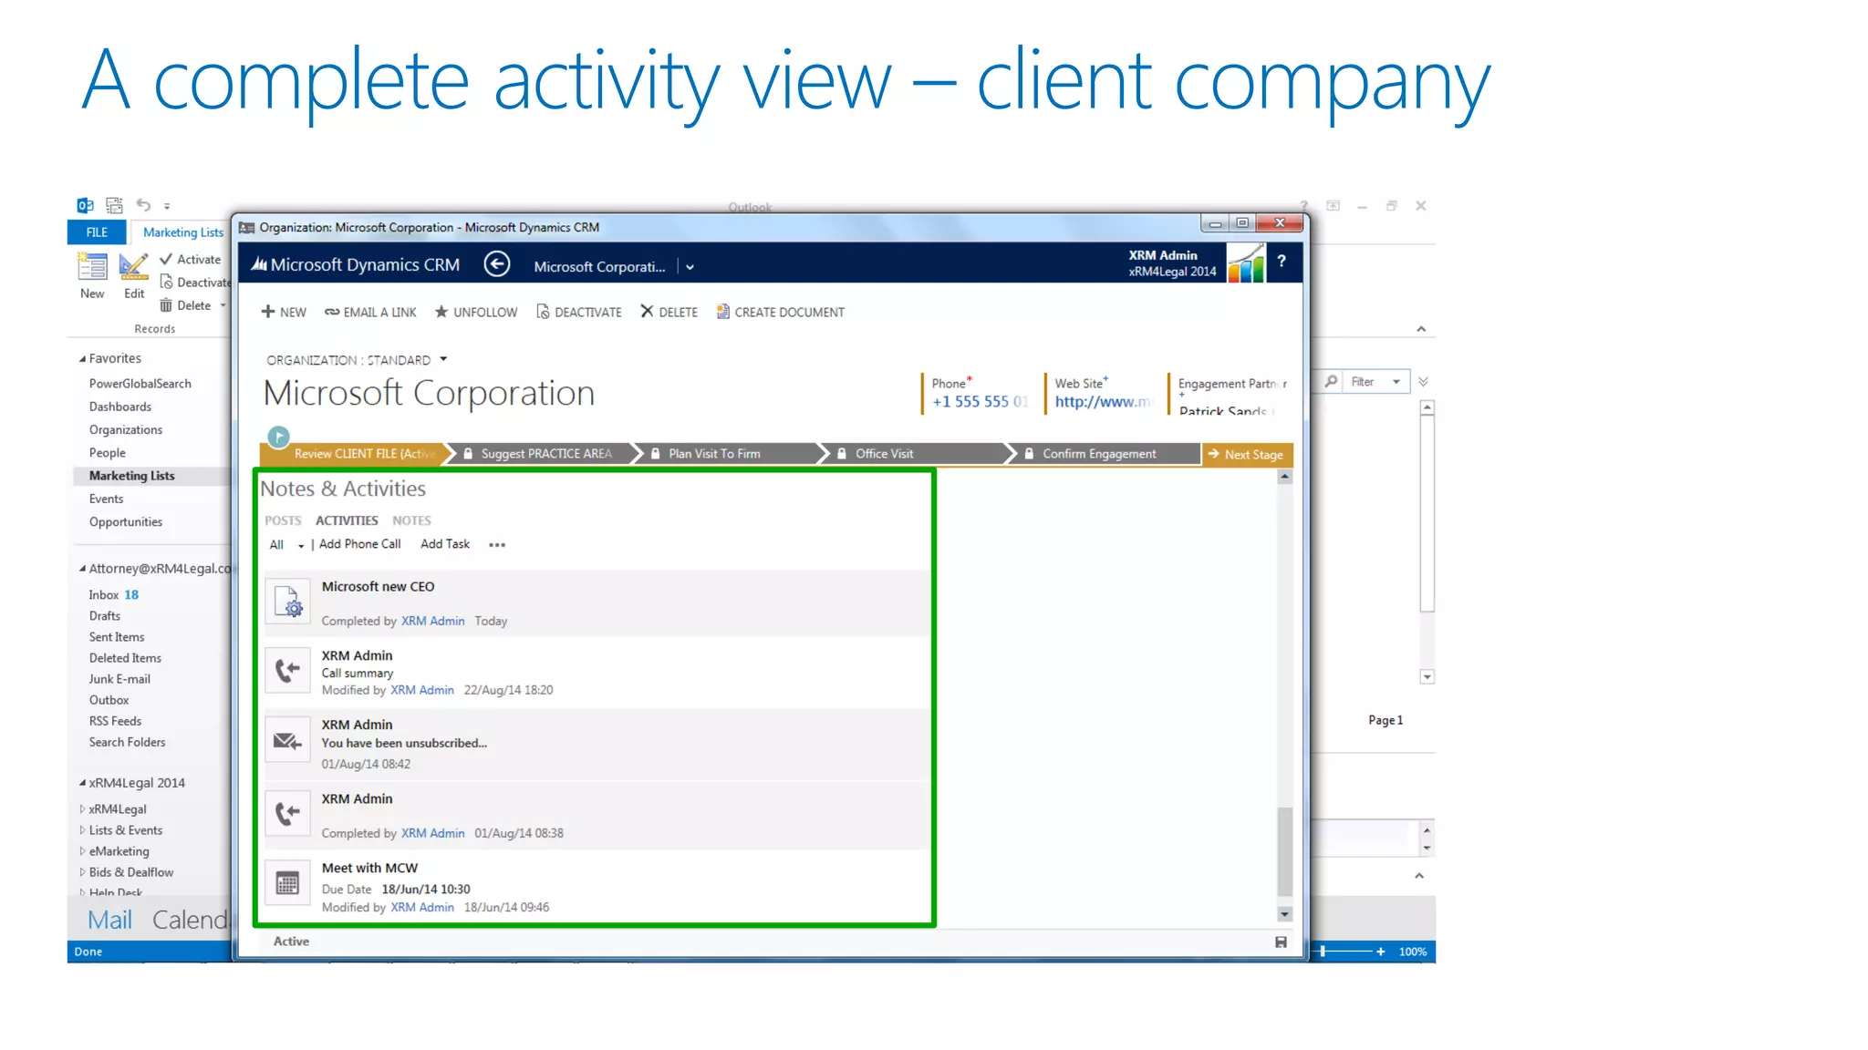Click the Outlook search magnifier icon

(x=1332, y=381)
